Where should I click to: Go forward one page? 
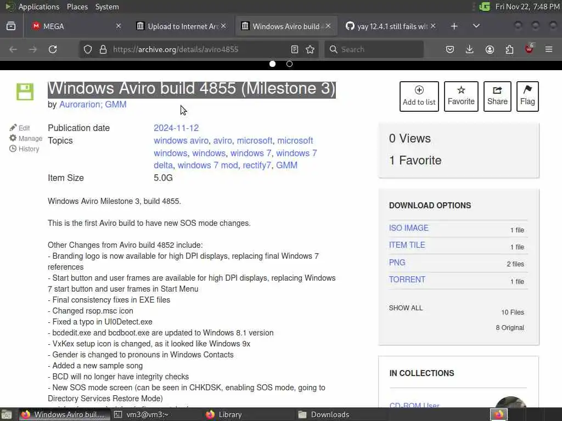point(33,49)
